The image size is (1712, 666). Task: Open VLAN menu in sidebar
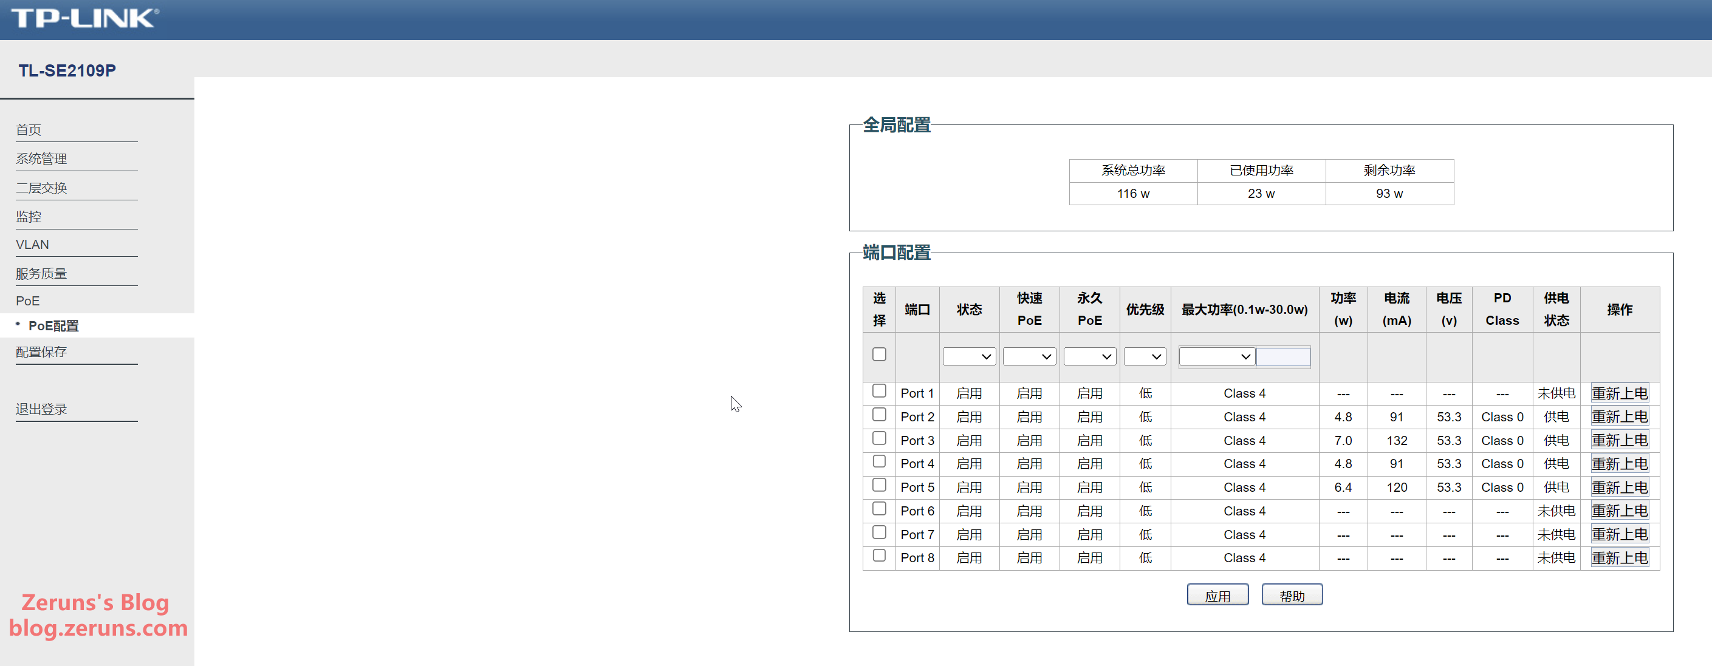coord(33,245)
